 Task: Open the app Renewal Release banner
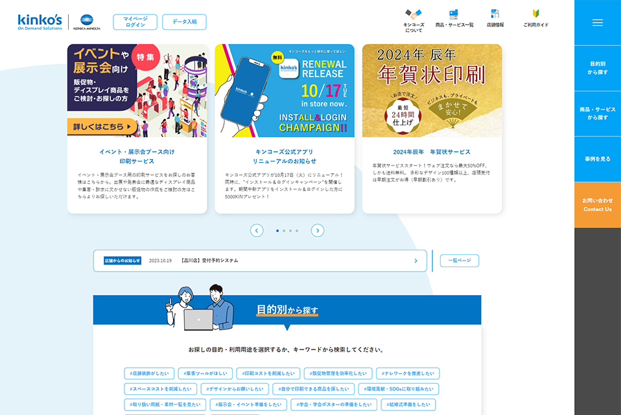click(x=285, y=91)
